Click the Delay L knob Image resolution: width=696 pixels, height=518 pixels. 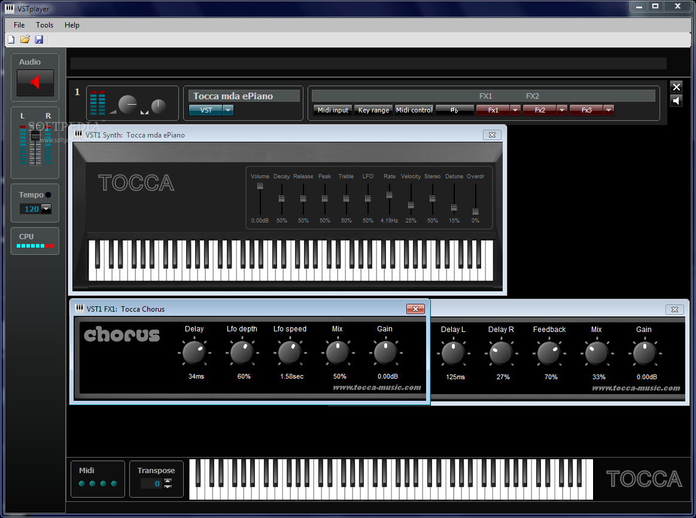453,354
